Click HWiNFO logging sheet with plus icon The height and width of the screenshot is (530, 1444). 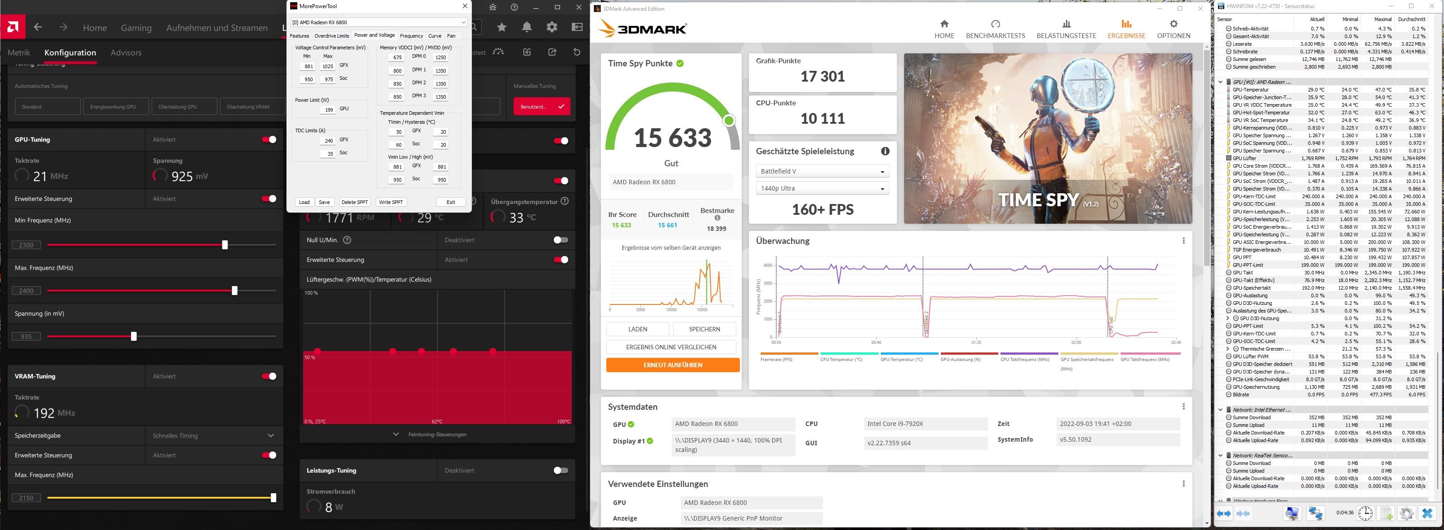coord(1386,513)
